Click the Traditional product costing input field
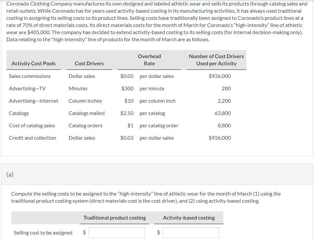 click(x=117, y=233)
